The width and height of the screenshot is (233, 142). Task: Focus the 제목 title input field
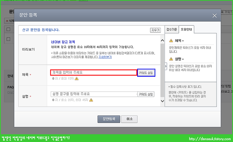click(94, 72)
